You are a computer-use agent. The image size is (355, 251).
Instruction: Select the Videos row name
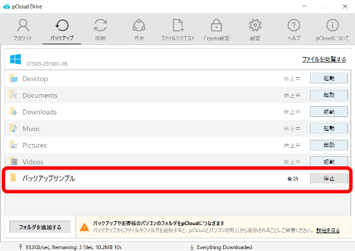pos(33,162)
